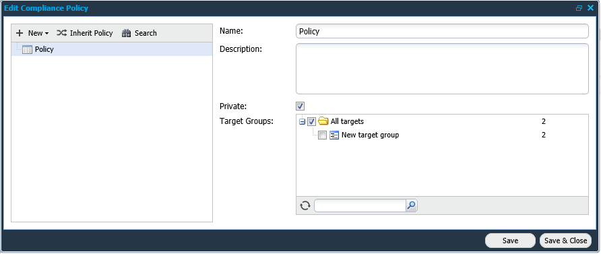601x254 pixels.
Task: Click the target groups filter text box
Action: coord(360,205)
